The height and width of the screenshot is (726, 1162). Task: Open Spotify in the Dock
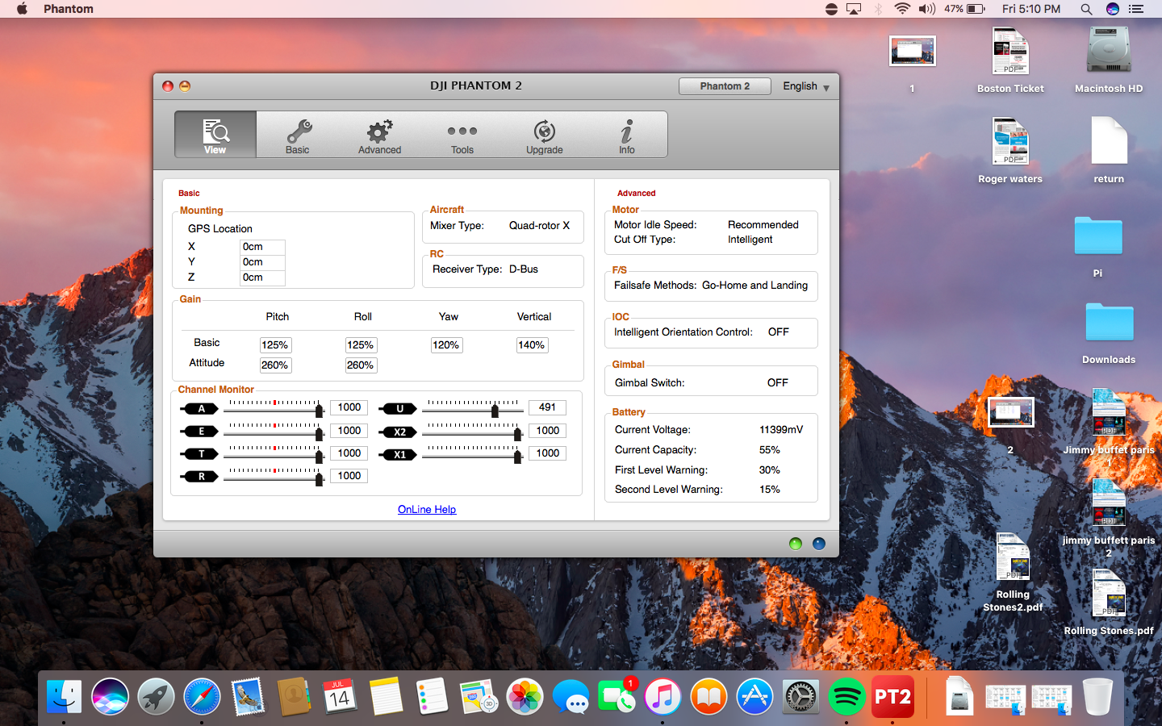tap(846, 696)
